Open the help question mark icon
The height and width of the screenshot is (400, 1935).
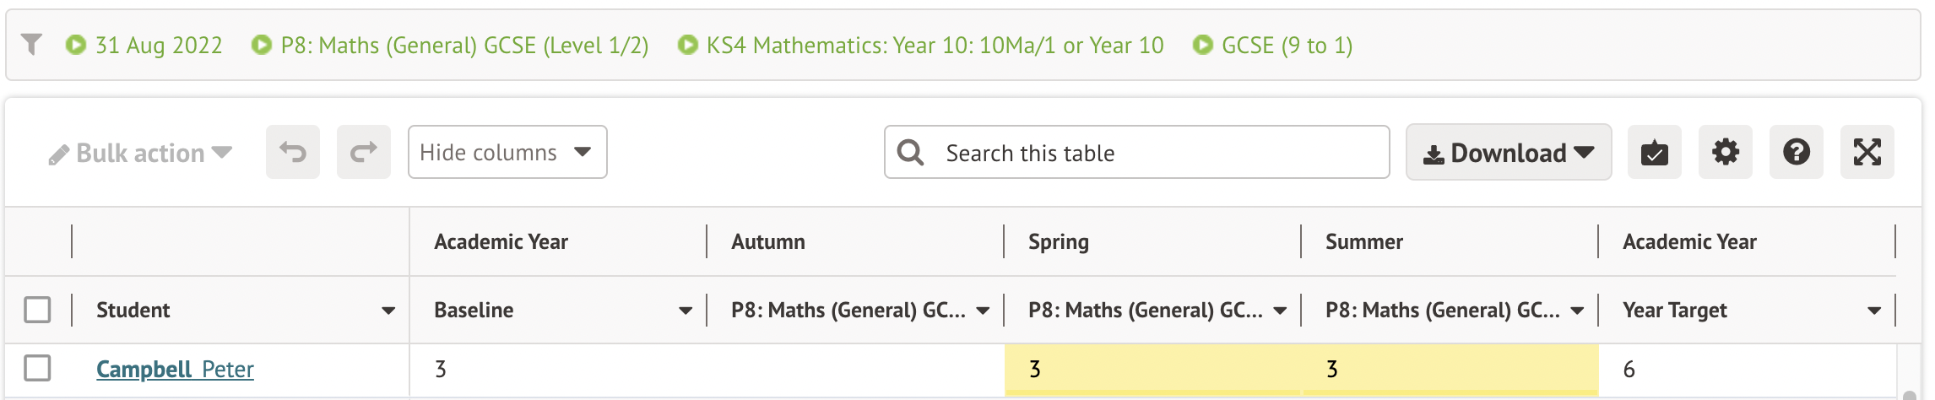(1796, 153)
